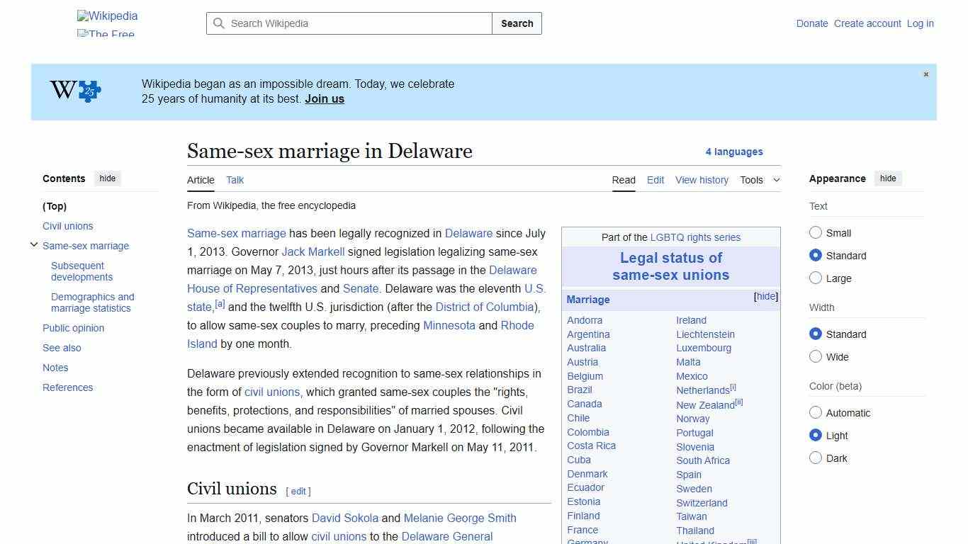968x544 pixels.
Task: Hide the Appearance panel
Action: pos(888,178)
